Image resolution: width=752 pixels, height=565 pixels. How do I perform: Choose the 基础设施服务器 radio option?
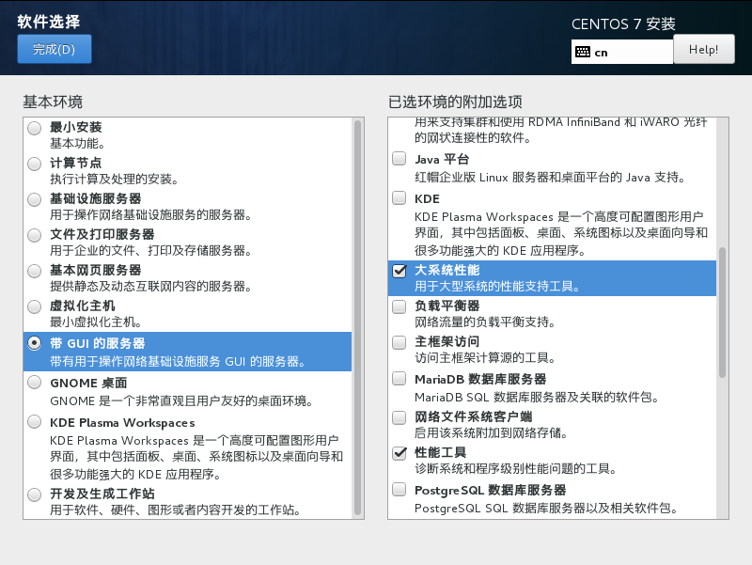[x=35, y=199]
